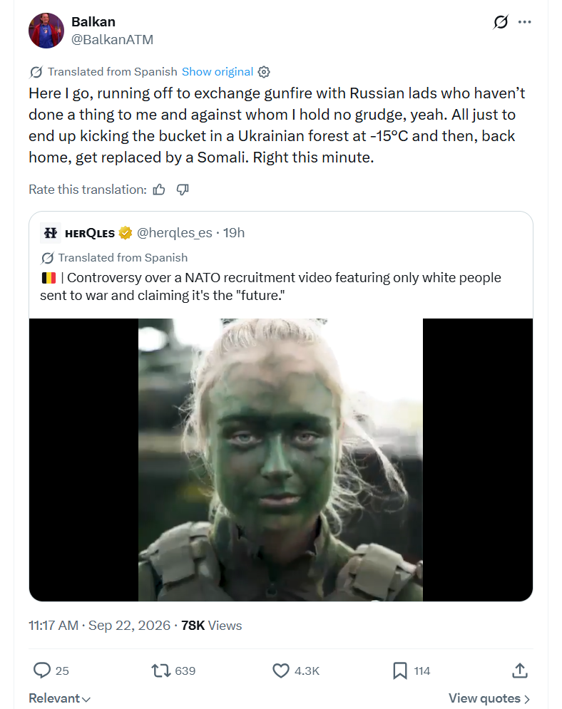Image resolution: width=562 pixels, height=709 pixels.
Task: Click the Grok translated icon in quoted post
Action: (47, 258)
